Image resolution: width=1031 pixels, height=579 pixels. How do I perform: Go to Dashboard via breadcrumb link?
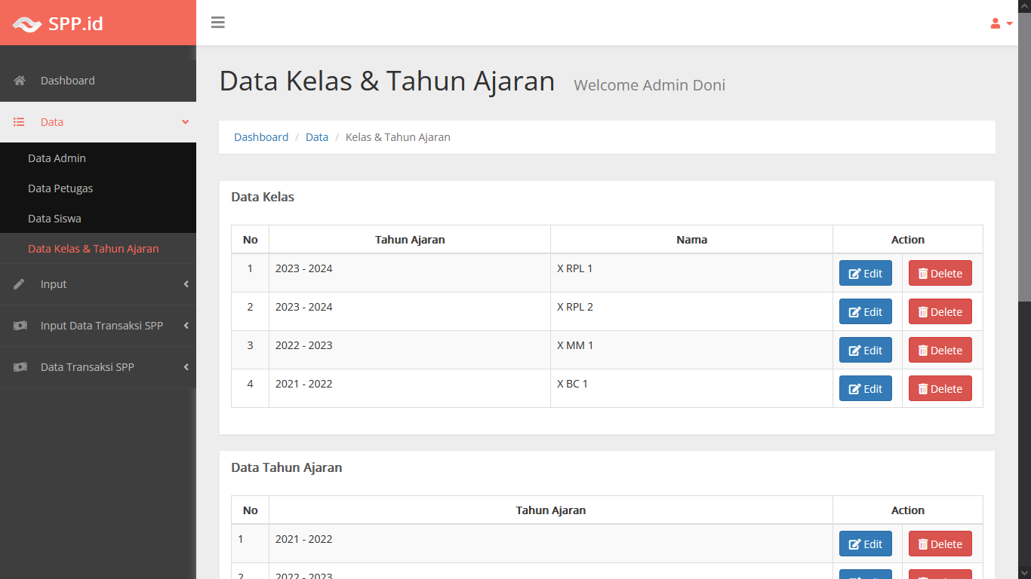click(261, 137)
